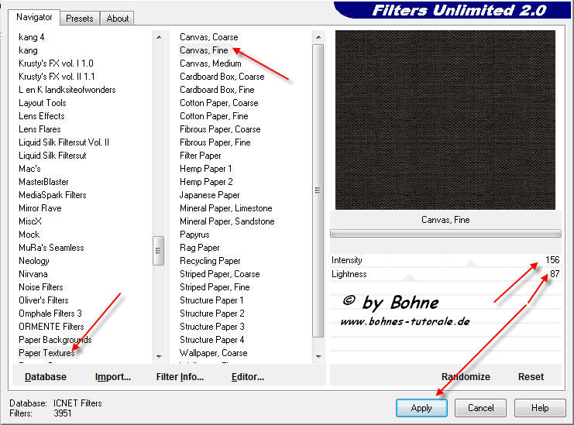Launch the Editor... option
Viewport: 574px width, 425px height.
pos(248,377)
